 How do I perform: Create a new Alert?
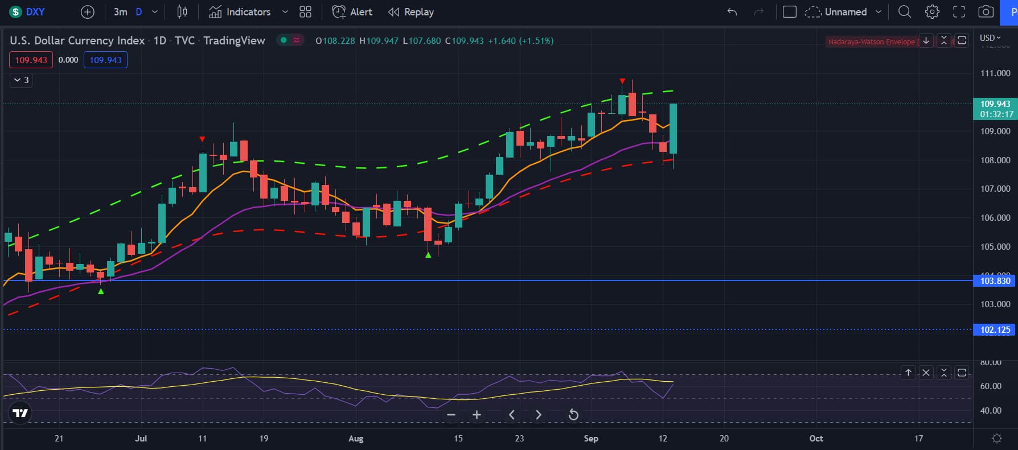[352, 12]
